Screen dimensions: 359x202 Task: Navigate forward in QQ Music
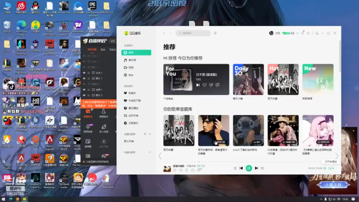[x=171, y=33]
